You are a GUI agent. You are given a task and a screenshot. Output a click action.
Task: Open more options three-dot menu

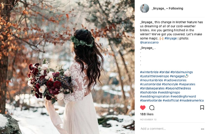pyautogui.click(x=202, y=129)
